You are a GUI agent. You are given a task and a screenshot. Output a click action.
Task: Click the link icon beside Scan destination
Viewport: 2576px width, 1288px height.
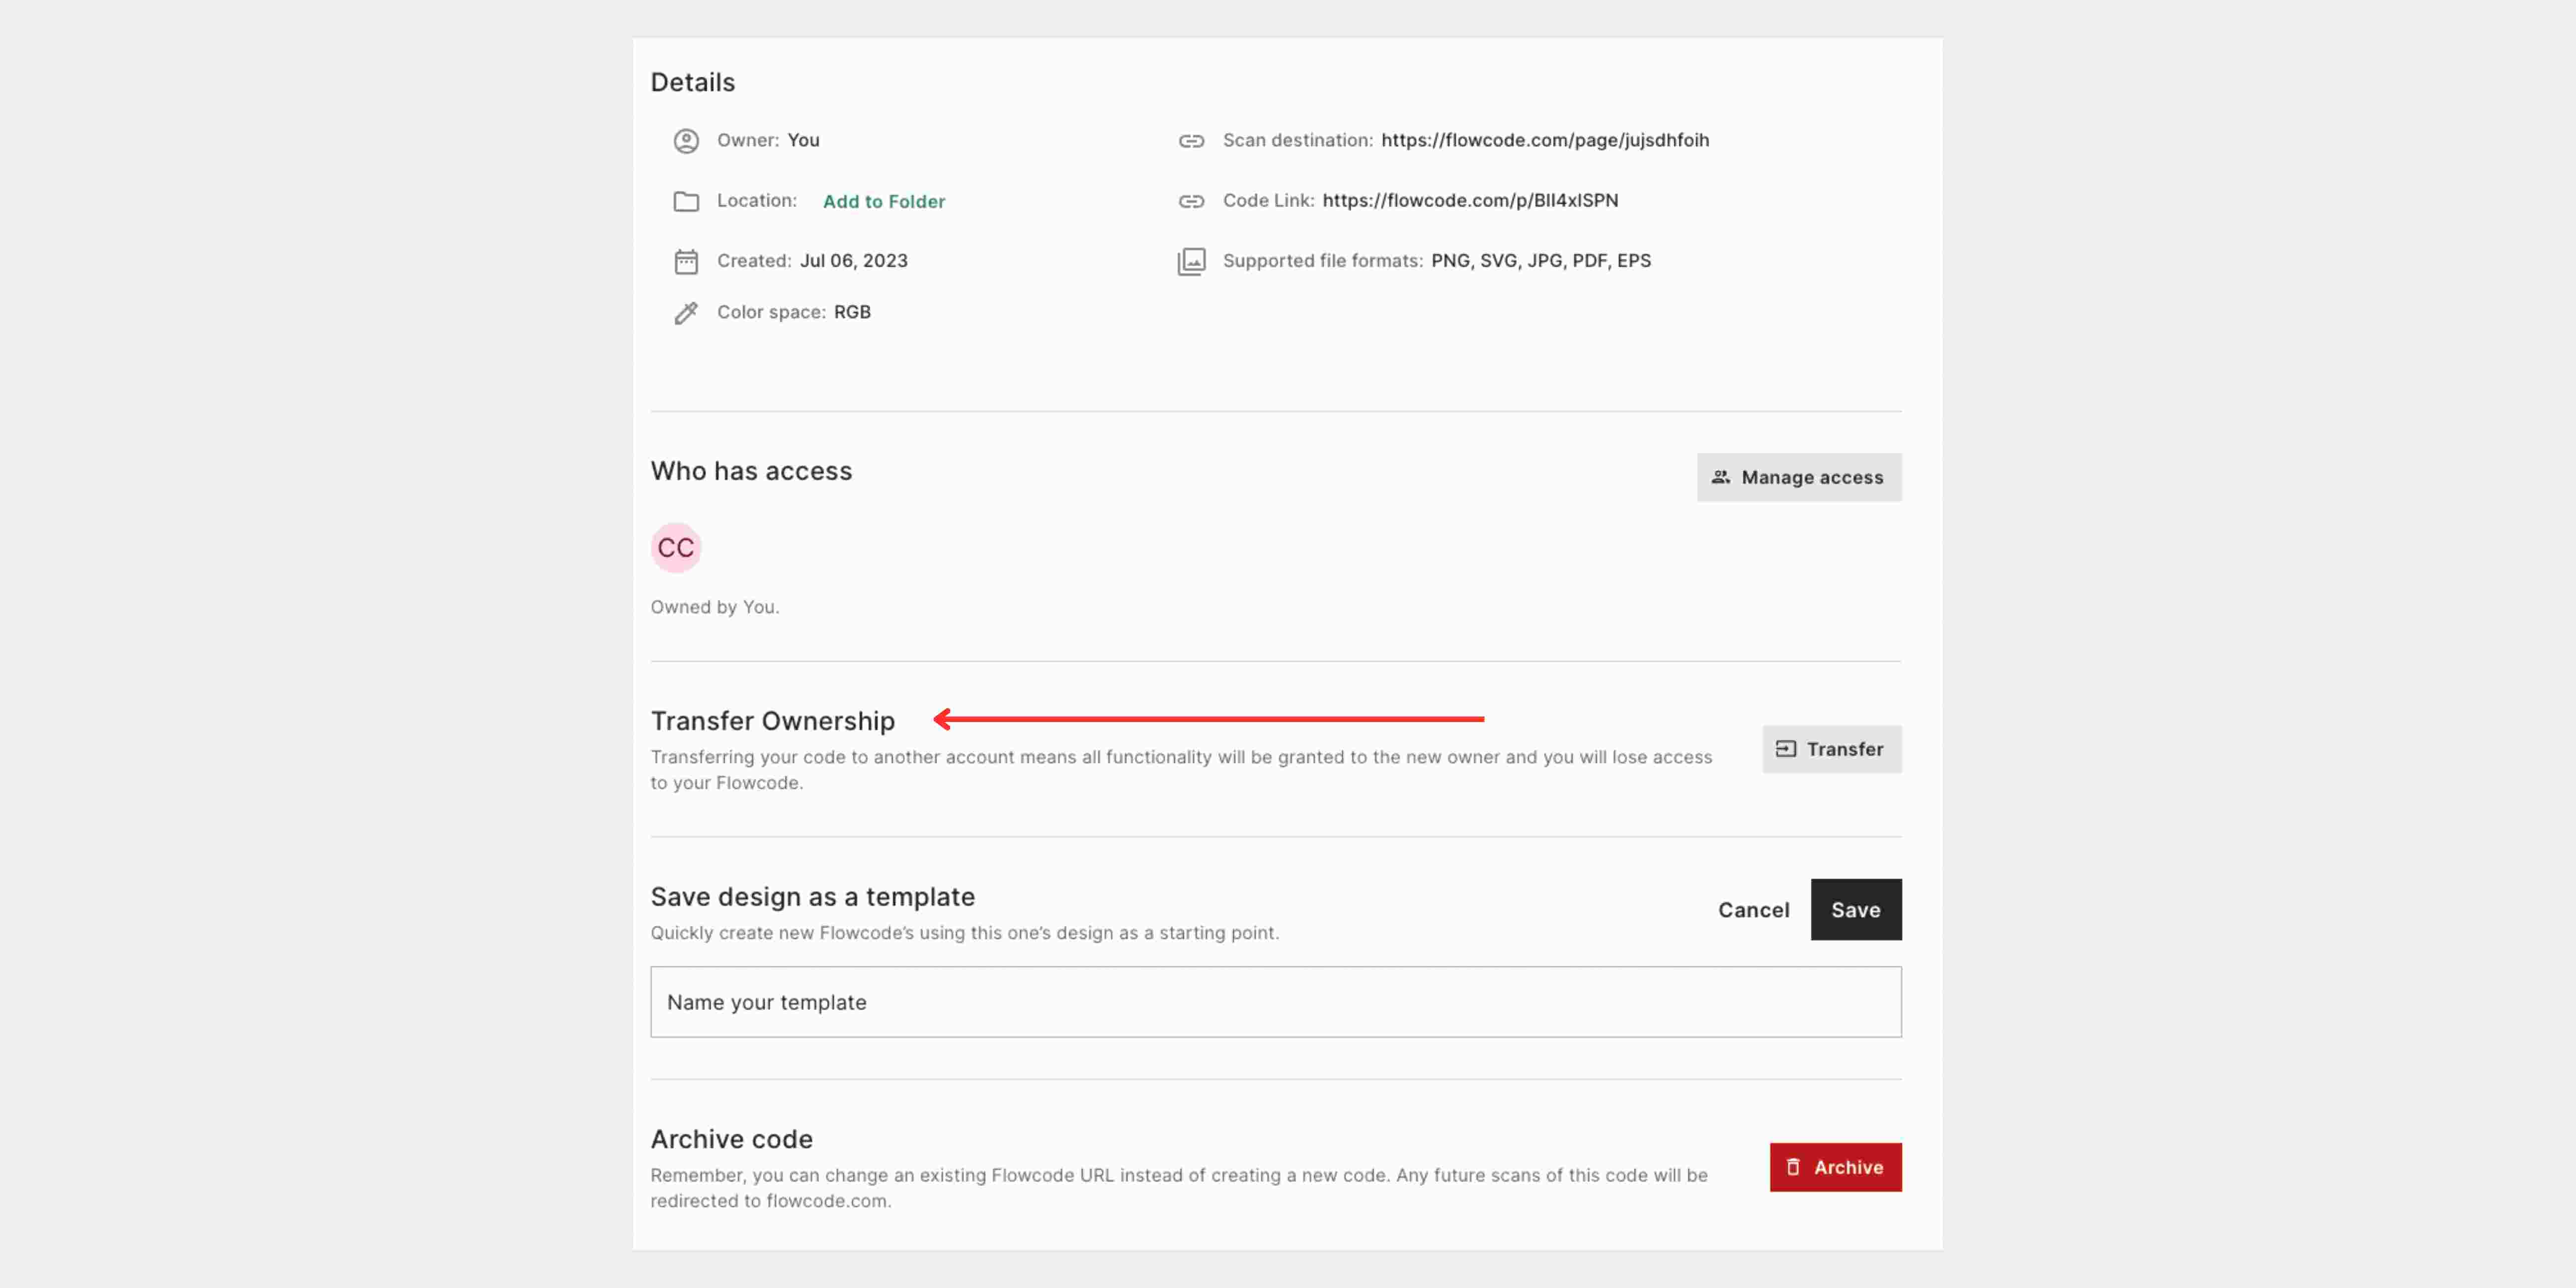[1192, 141]
